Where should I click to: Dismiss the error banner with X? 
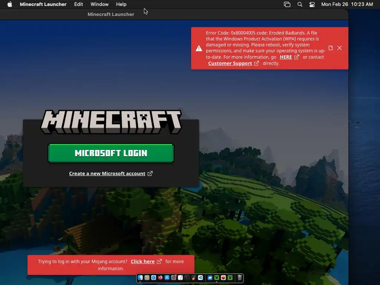point(340,48)
